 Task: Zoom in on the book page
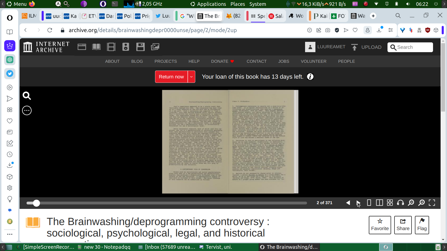(421, 203)
